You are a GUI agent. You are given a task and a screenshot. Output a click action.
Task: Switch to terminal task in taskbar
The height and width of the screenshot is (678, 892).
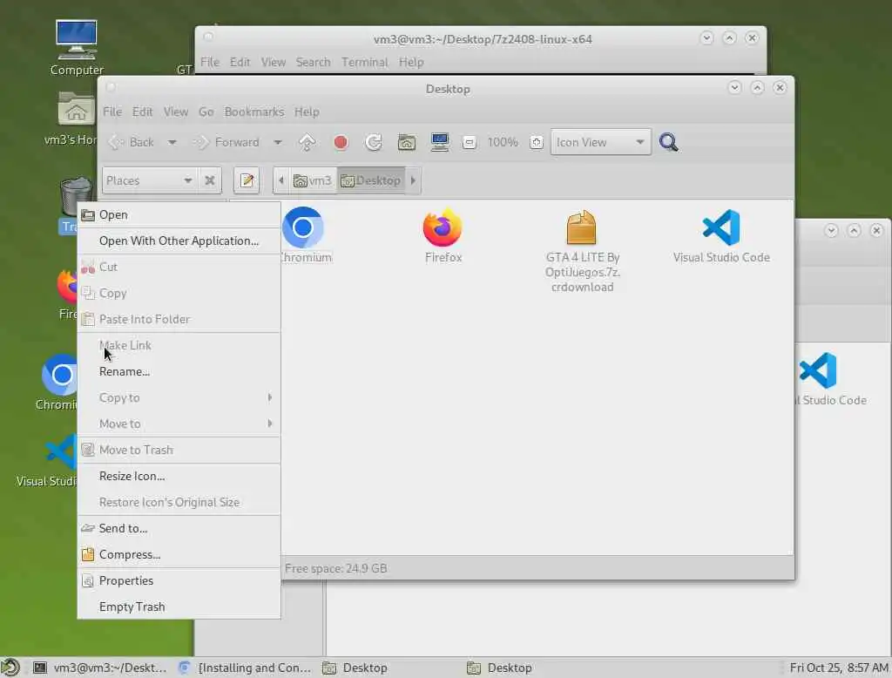(100, 668)
